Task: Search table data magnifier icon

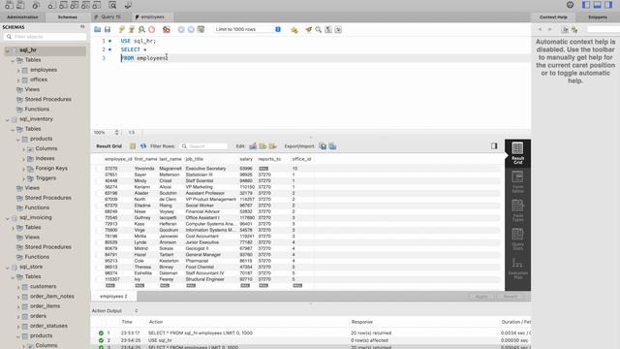Action: point(112,5)
